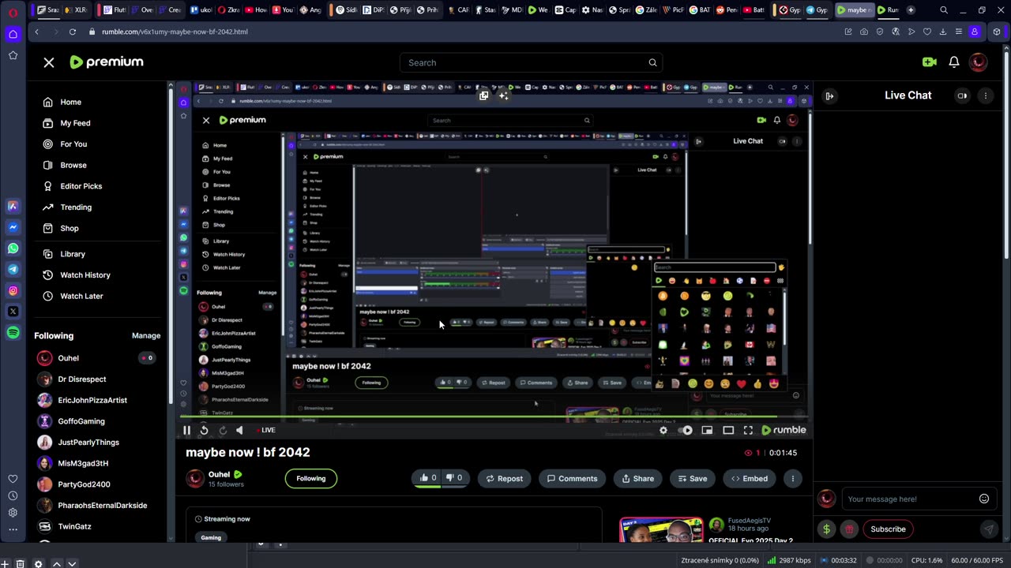Viewport: 1011px width, 568px height.
Task: Open the PartyGod2400 channel
Action: [x=84, y=484]
